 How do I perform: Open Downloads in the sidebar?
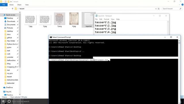coord(11,21)
